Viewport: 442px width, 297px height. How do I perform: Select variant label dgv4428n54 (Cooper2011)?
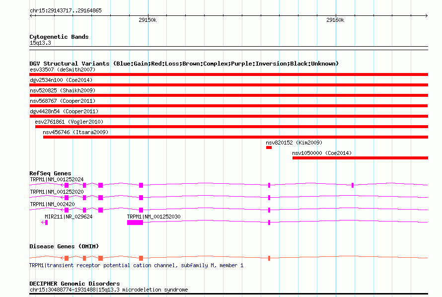(x=64, y=111)
